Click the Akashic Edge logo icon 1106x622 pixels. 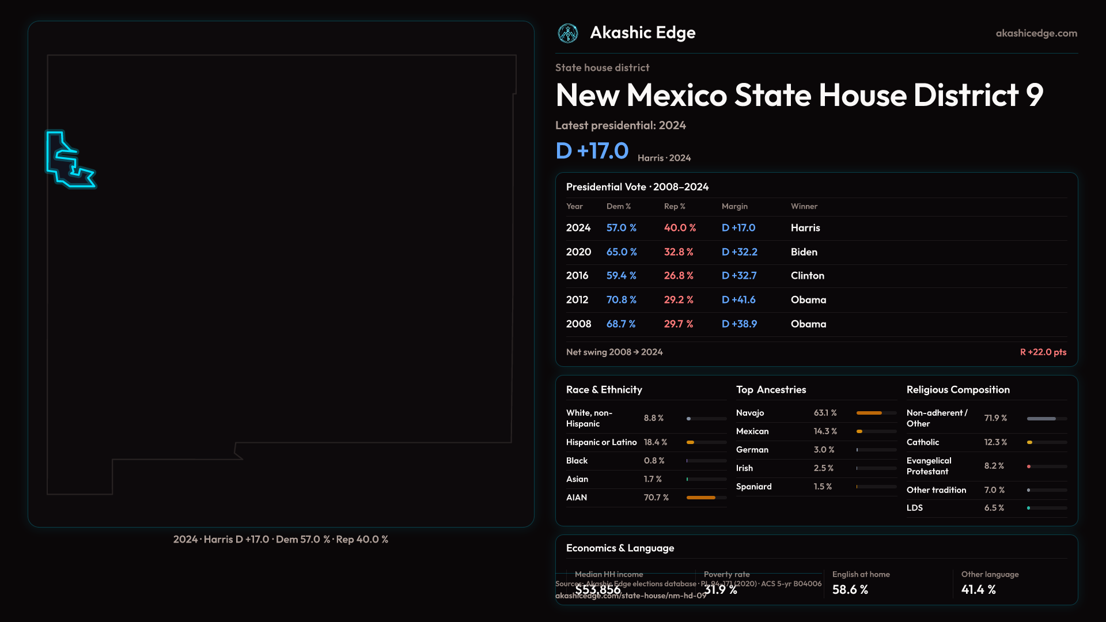point(568,33)
